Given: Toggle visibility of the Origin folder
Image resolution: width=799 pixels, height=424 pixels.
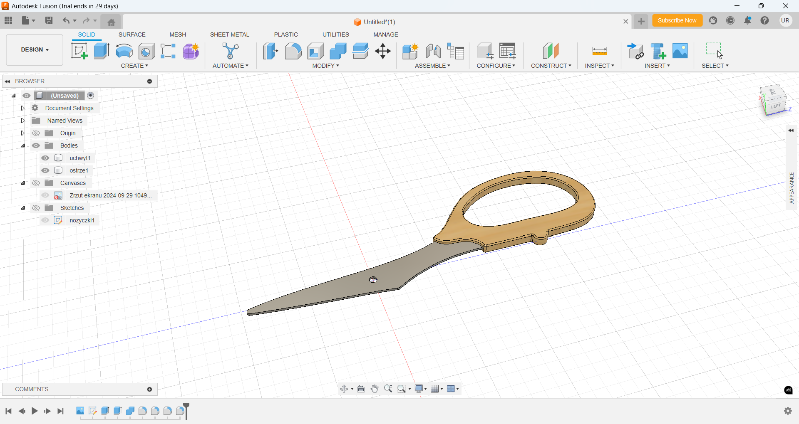Looking at the screenshot, I should [x=36, y=133].
